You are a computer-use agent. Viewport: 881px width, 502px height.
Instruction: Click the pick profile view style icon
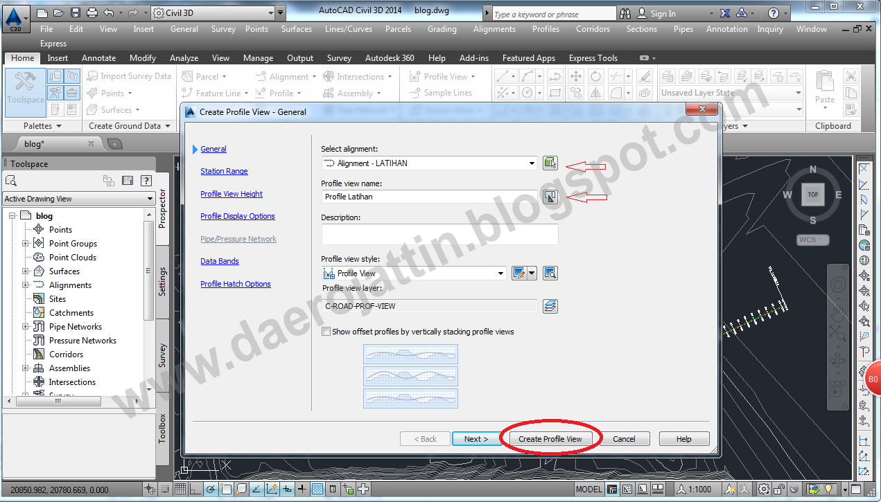(x=550, y=274)
